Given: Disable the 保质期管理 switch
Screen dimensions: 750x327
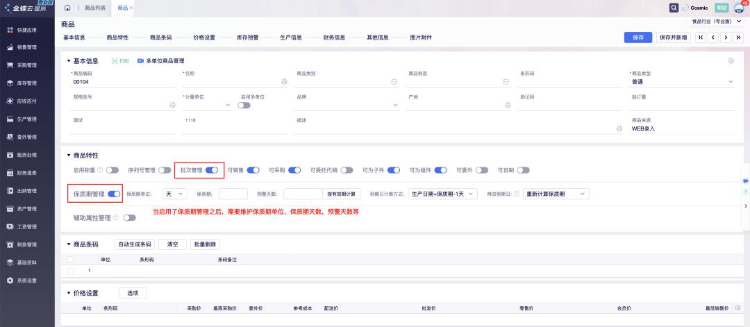Looking at the screenshot, I should (115, 194).
